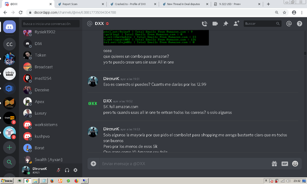Screen dimensions: 307x184
Task: Open conversation with med1254
Action: click(50, 79)
